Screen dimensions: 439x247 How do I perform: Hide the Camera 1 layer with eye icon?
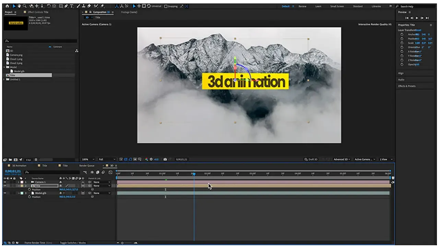point(5,182)
